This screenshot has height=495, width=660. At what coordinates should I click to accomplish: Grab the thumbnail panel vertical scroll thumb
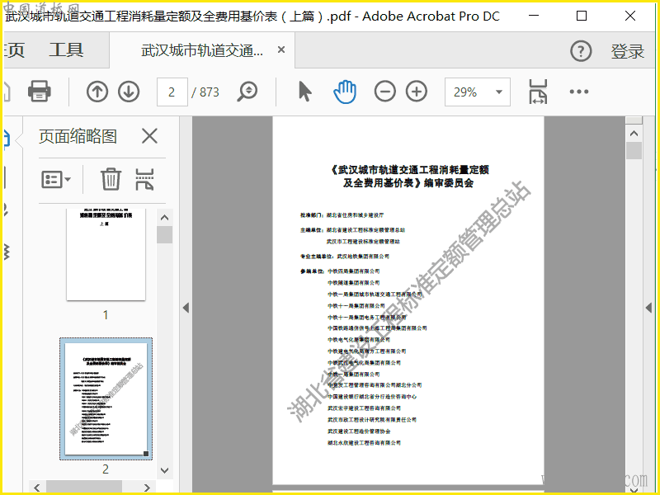click(x=164, y=235)
